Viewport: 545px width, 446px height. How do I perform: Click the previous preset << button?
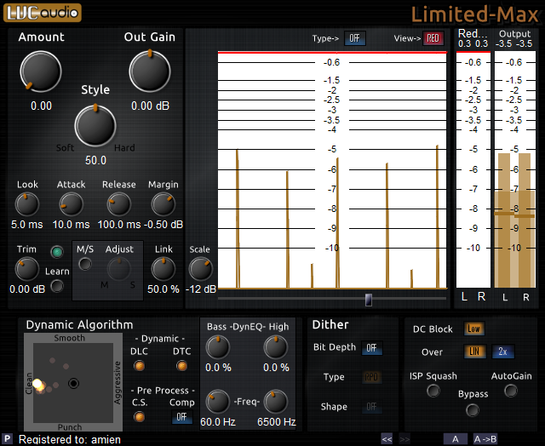tap(387, 439)
